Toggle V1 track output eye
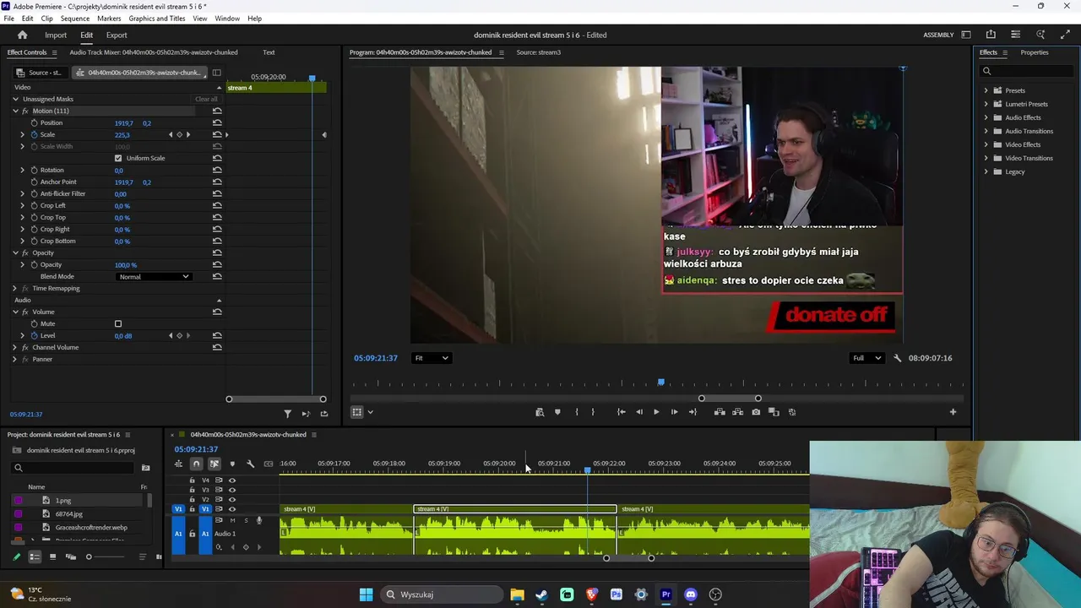The image size is (1081, 608). pyautogui.click(x=232, y=509)
